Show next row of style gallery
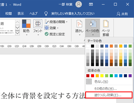This screenshot has width=134, height=103. pyautogui.click(x=17, y=27)
